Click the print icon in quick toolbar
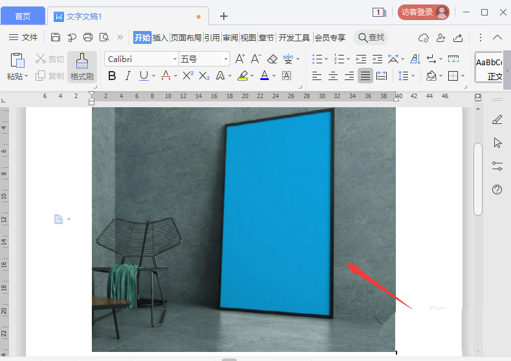The width and height of the screenshot is (511, 361). (x=88, y=37)
